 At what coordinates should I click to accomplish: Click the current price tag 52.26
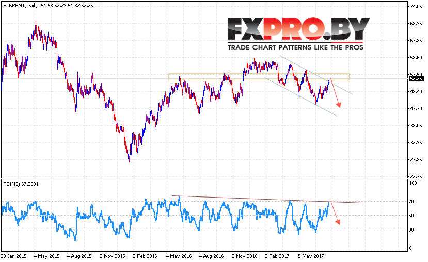(x=416, y=79)
